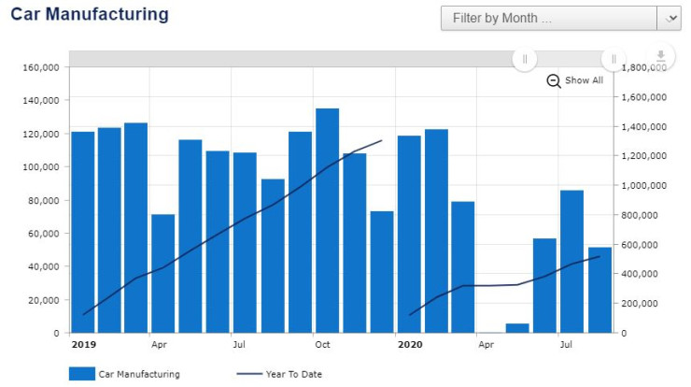Click the June 2020 bar
The height and width of the screenshot is (387, 691).
coord(544,285)
